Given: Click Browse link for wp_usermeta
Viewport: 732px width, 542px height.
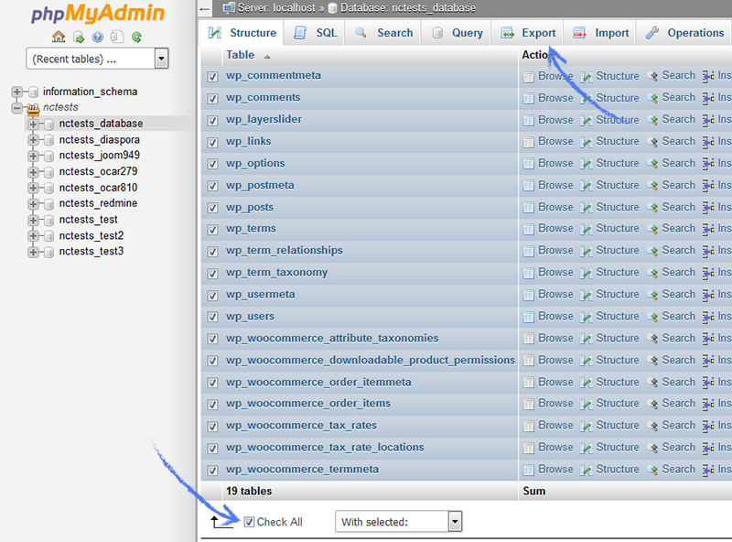Looking at the screenshot, I should click(x=555, y=295).
